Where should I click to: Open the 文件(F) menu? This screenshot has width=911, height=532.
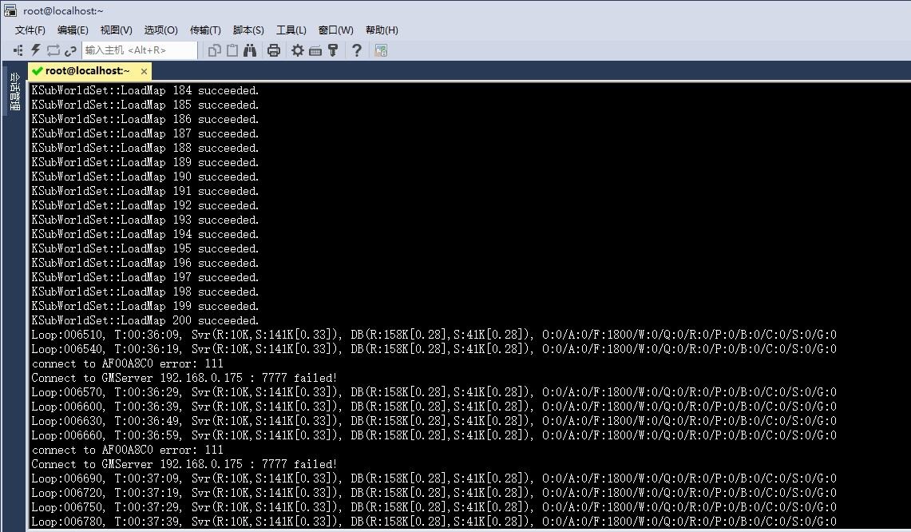pyautogui.click(x=30, y=30)
